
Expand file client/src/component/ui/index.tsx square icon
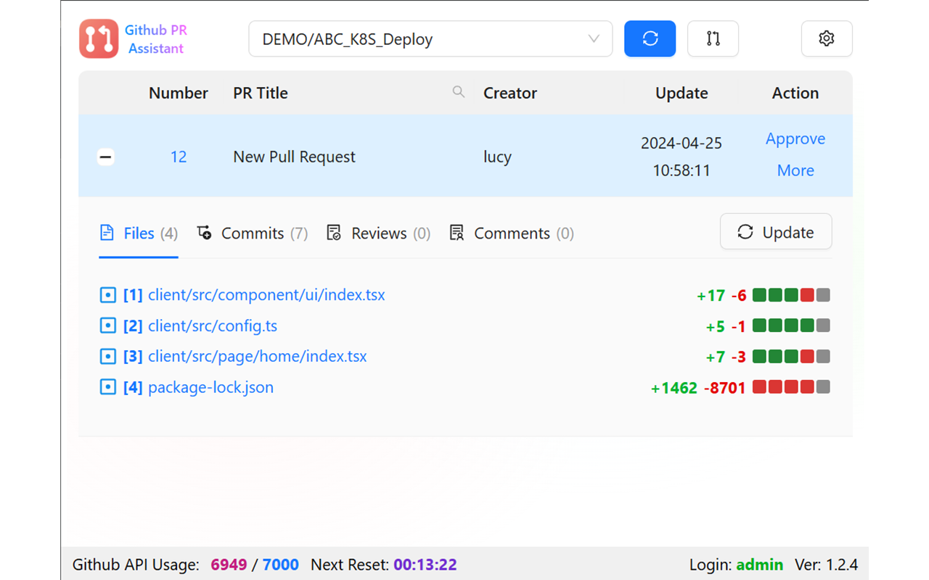point(107,295)
